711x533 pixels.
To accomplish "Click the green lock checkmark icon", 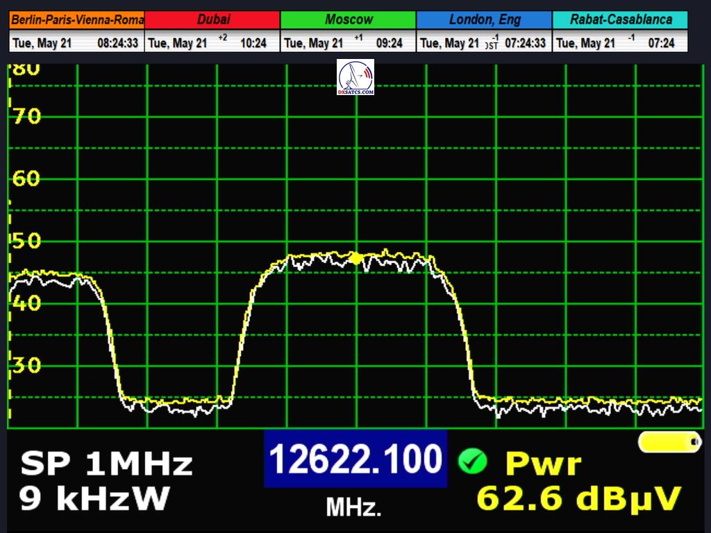I will pos(472,462).
